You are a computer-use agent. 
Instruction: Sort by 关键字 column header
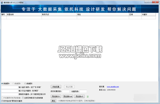[x=149, y=14]
